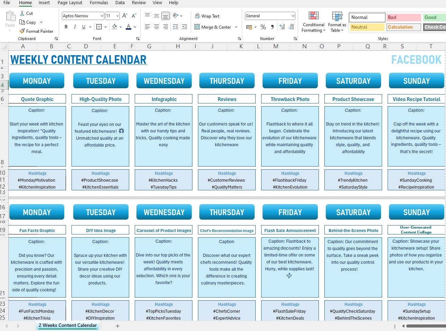Activate the Format Painter brush
This screenshot has width=446, height=331.
[x=22, y=31]
